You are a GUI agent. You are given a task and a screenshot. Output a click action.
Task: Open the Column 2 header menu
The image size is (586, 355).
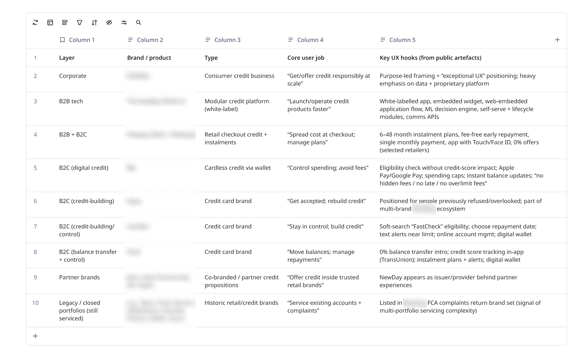pyautogui.click(x=130, y=39)
